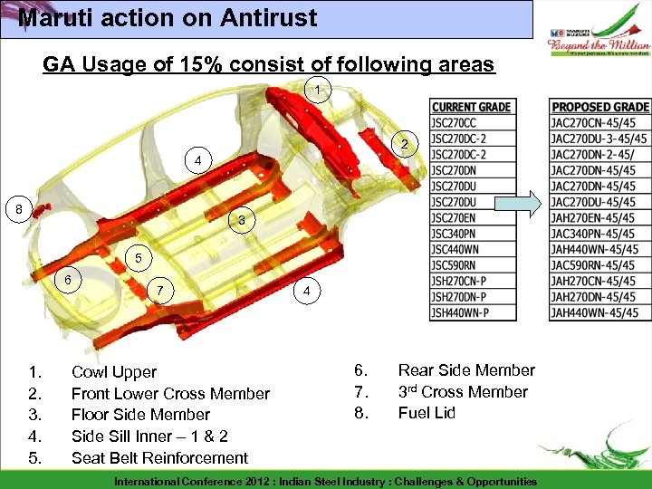652x489 pixels.
Task: Click the JAC270DU-3-45/45 cell
Action: (x=600, y=139)
